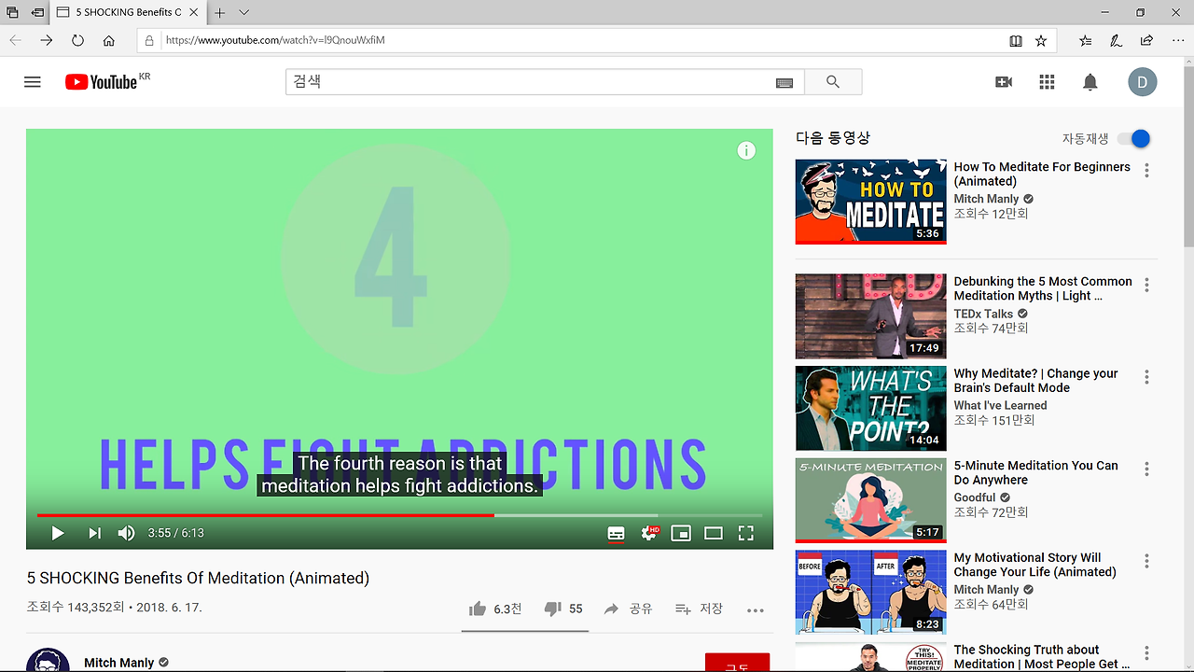Click the red playback progress bar
Viewport: 1194px width, 672px height.
[280, 514]
